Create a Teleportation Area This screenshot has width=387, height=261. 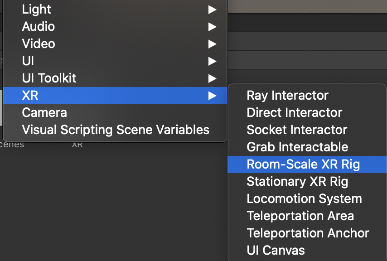point(307,216)
